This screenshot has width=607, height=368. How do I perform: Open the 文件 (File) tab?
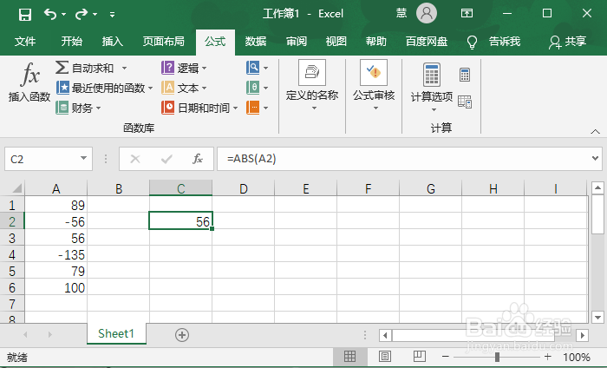tap(25, 41)
